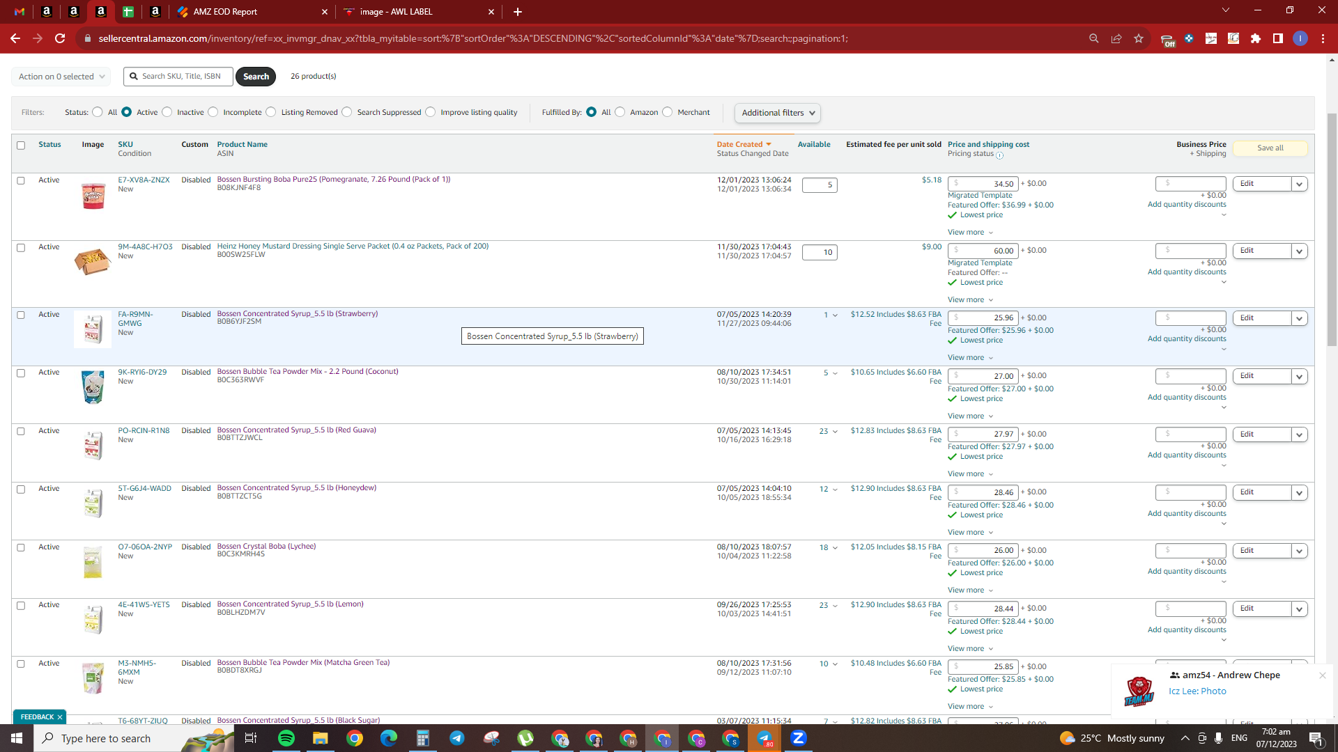
Task: Open Chrome three-dot menu
Action: [1323, 38]
